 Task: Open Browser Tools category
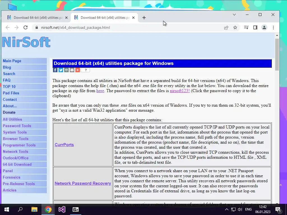pyautogui.click(x=16, y=139)
